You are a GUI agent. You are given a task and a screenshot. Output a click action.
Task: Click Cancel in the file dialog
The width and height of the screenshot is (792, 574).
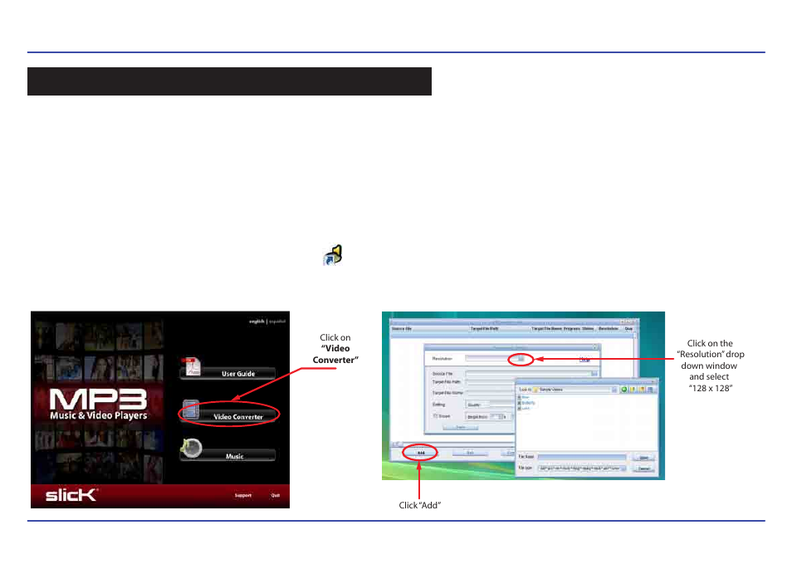(644, 469)
